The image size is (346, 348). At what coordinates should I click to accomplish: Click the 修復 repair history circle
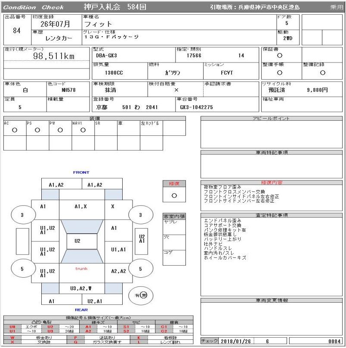(174, 195)
